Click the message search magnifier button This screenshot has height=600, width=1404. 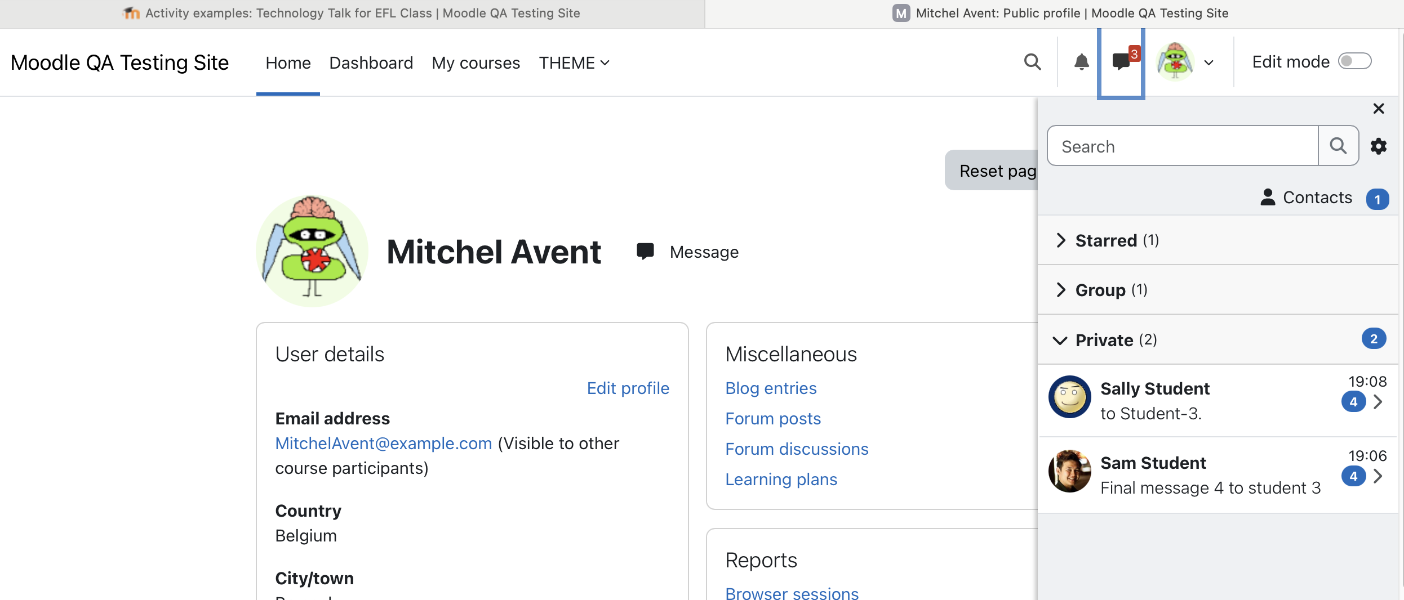pyautogui.click(x=1338, y=146)
